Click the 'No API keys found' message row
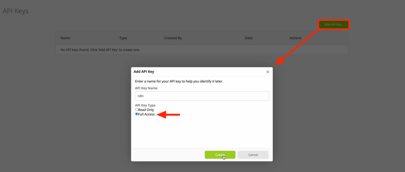The image size is (405, 172). (202, 50)
